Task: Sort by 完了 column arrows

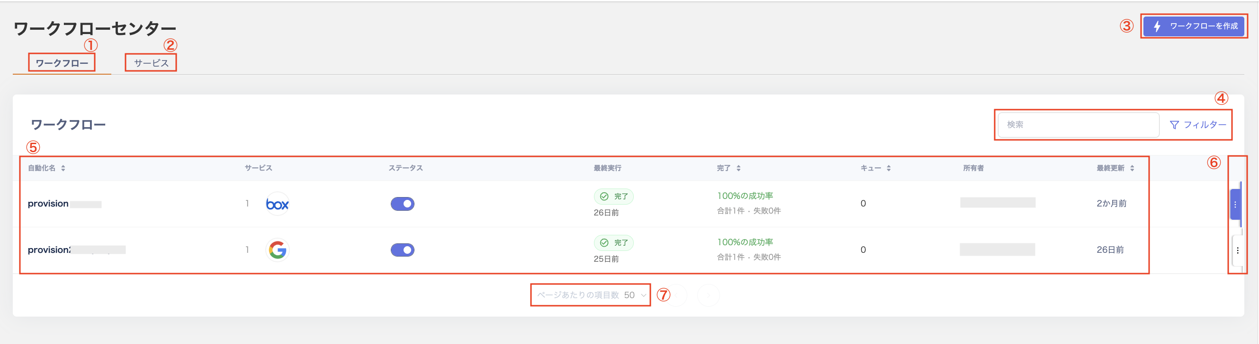Action: (x=738, y=168)
